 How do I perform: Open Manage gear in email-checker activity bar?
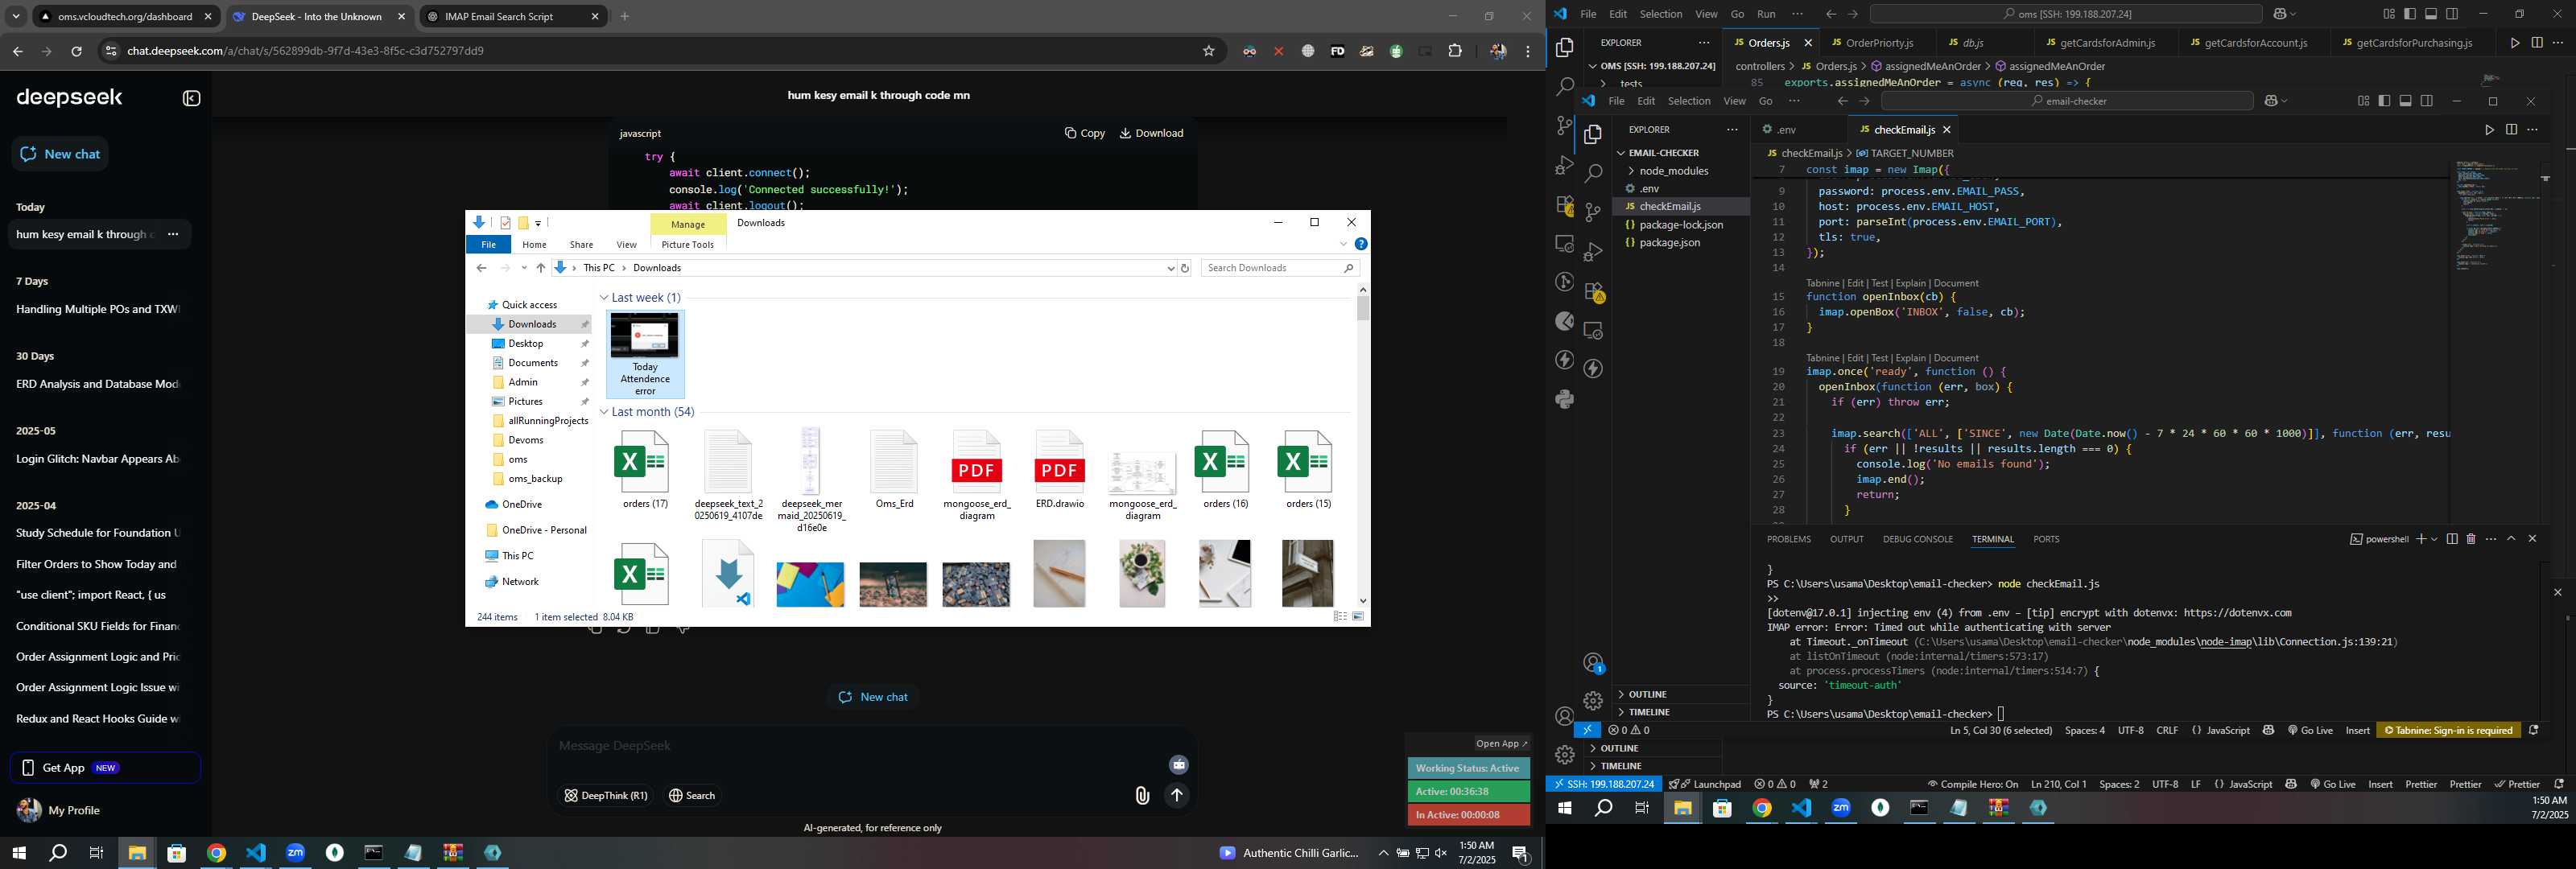pos(1593,701)
